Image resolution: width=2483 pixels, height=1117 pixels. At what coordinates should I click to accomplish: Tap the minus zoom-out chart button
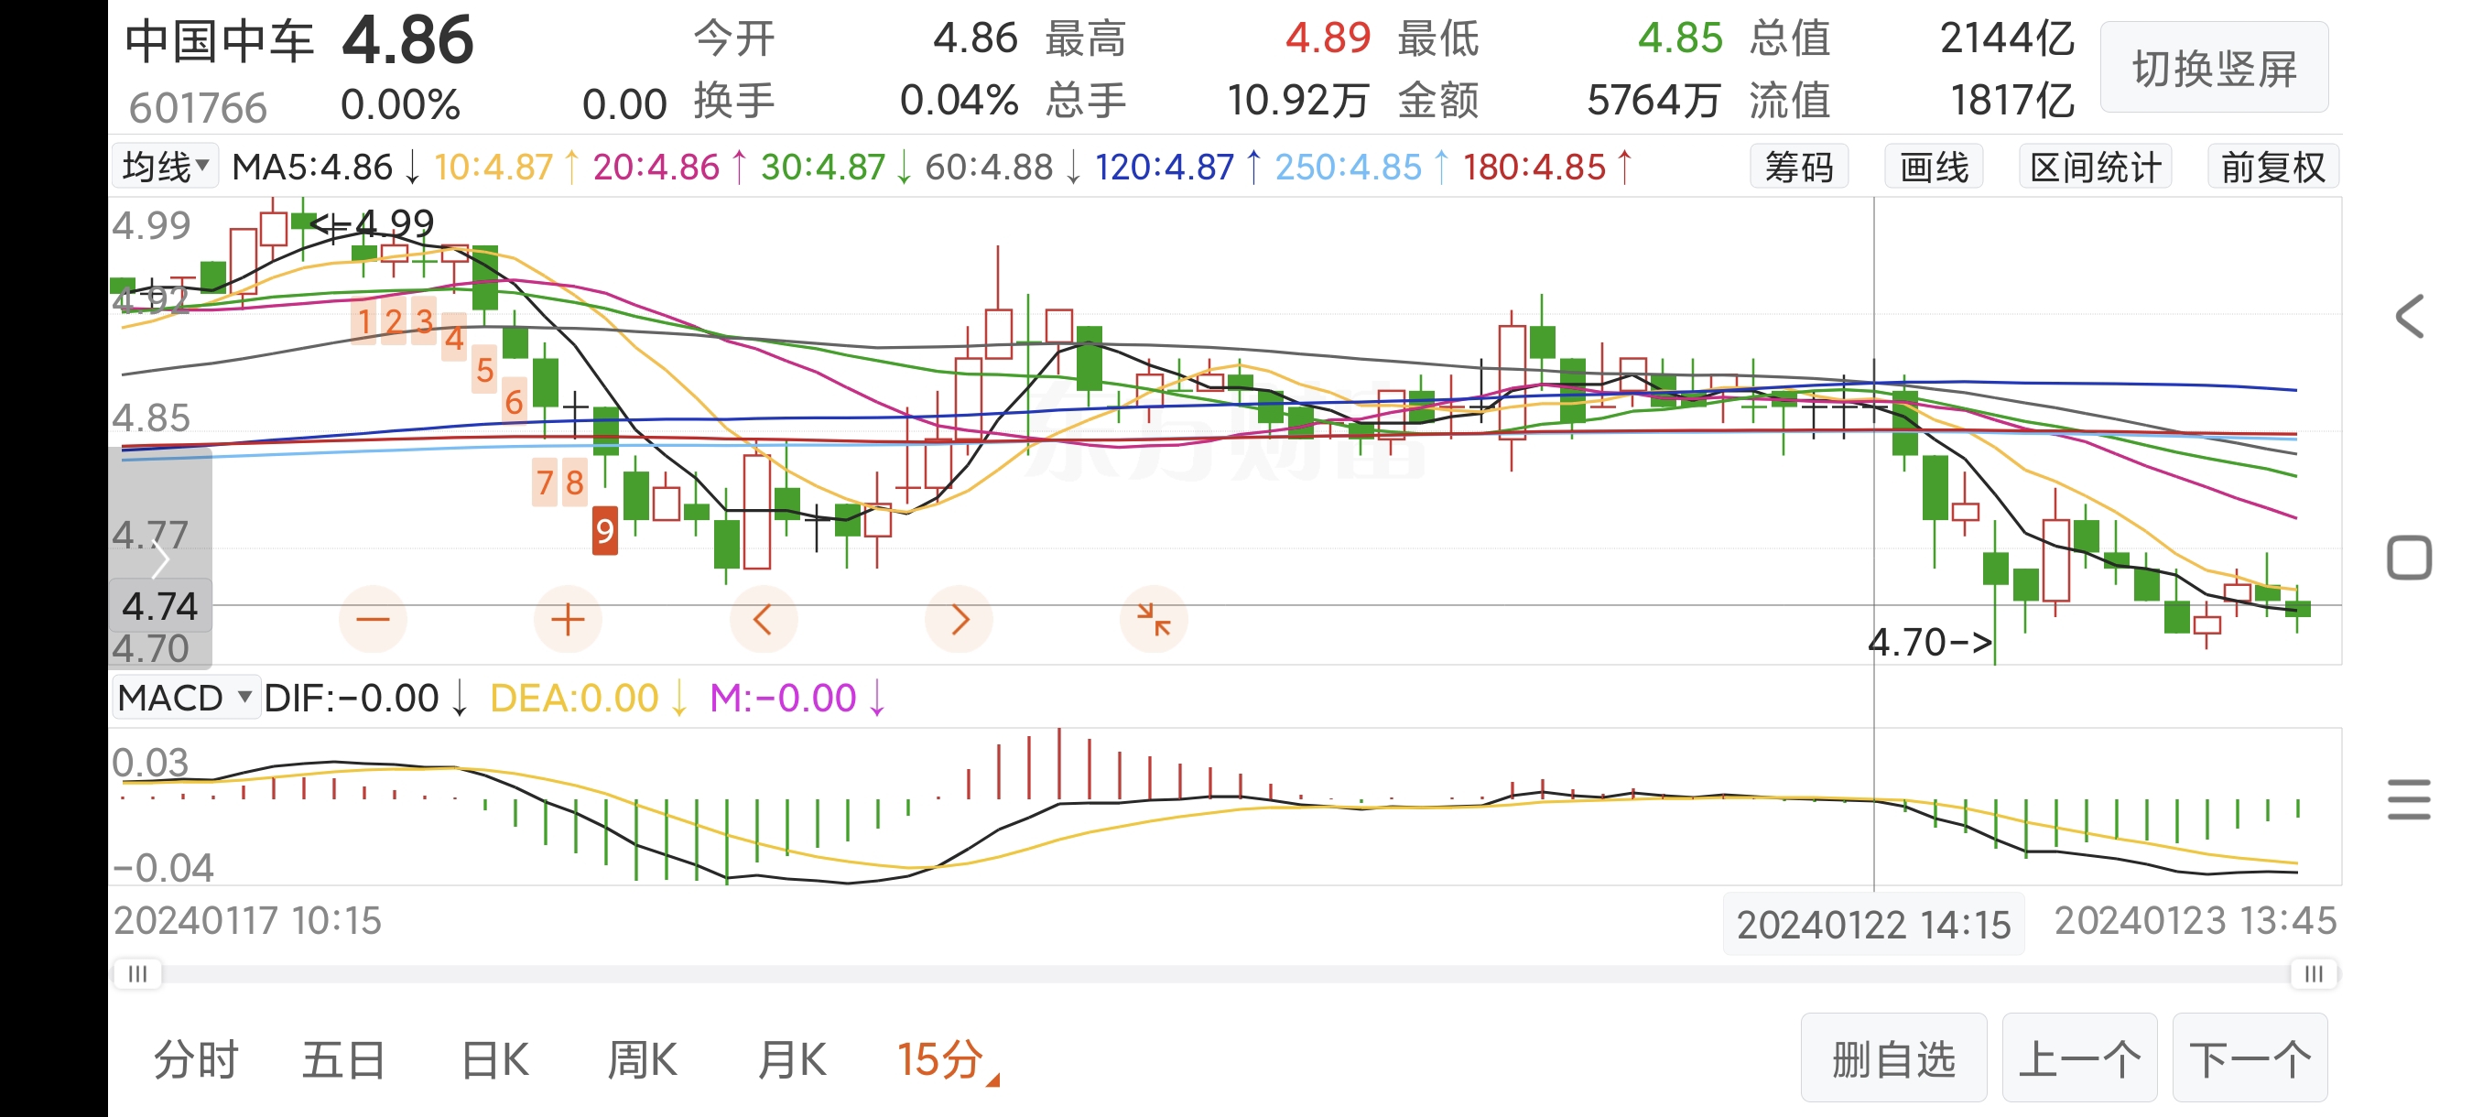[373, 619]
